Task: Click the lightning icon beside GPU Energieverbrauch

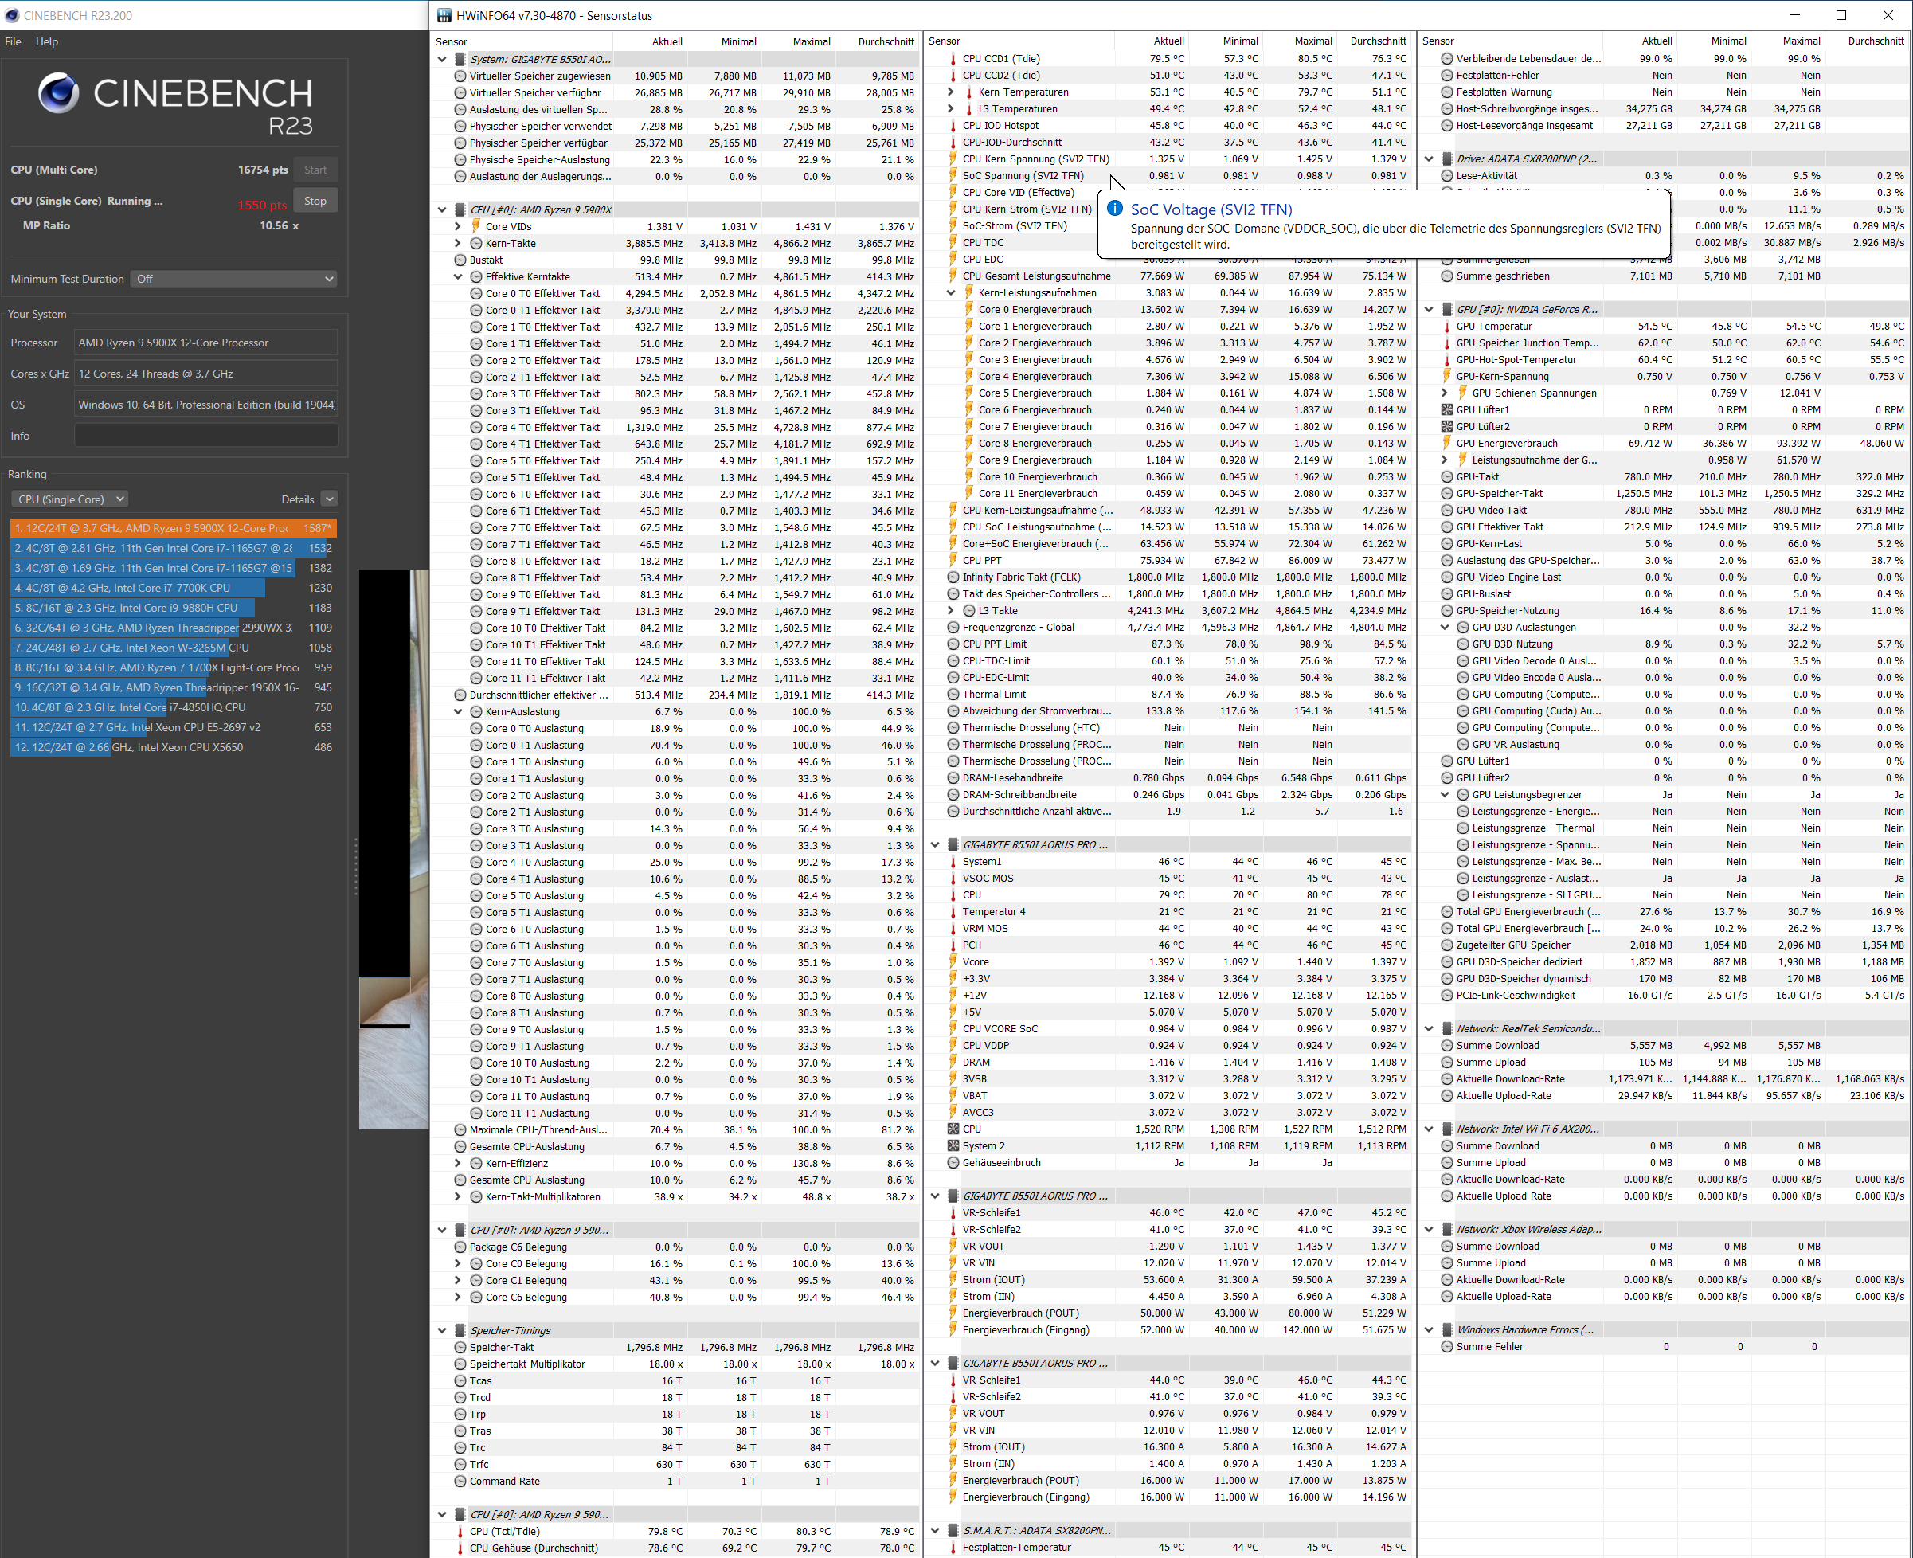Action: point(1446,444)
